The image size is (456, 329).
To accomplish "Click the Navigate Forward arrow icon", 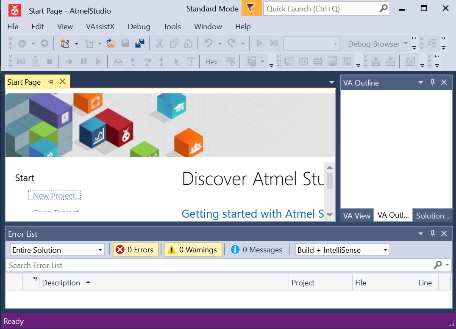I will pyautogui.click(x=44, y=44).
